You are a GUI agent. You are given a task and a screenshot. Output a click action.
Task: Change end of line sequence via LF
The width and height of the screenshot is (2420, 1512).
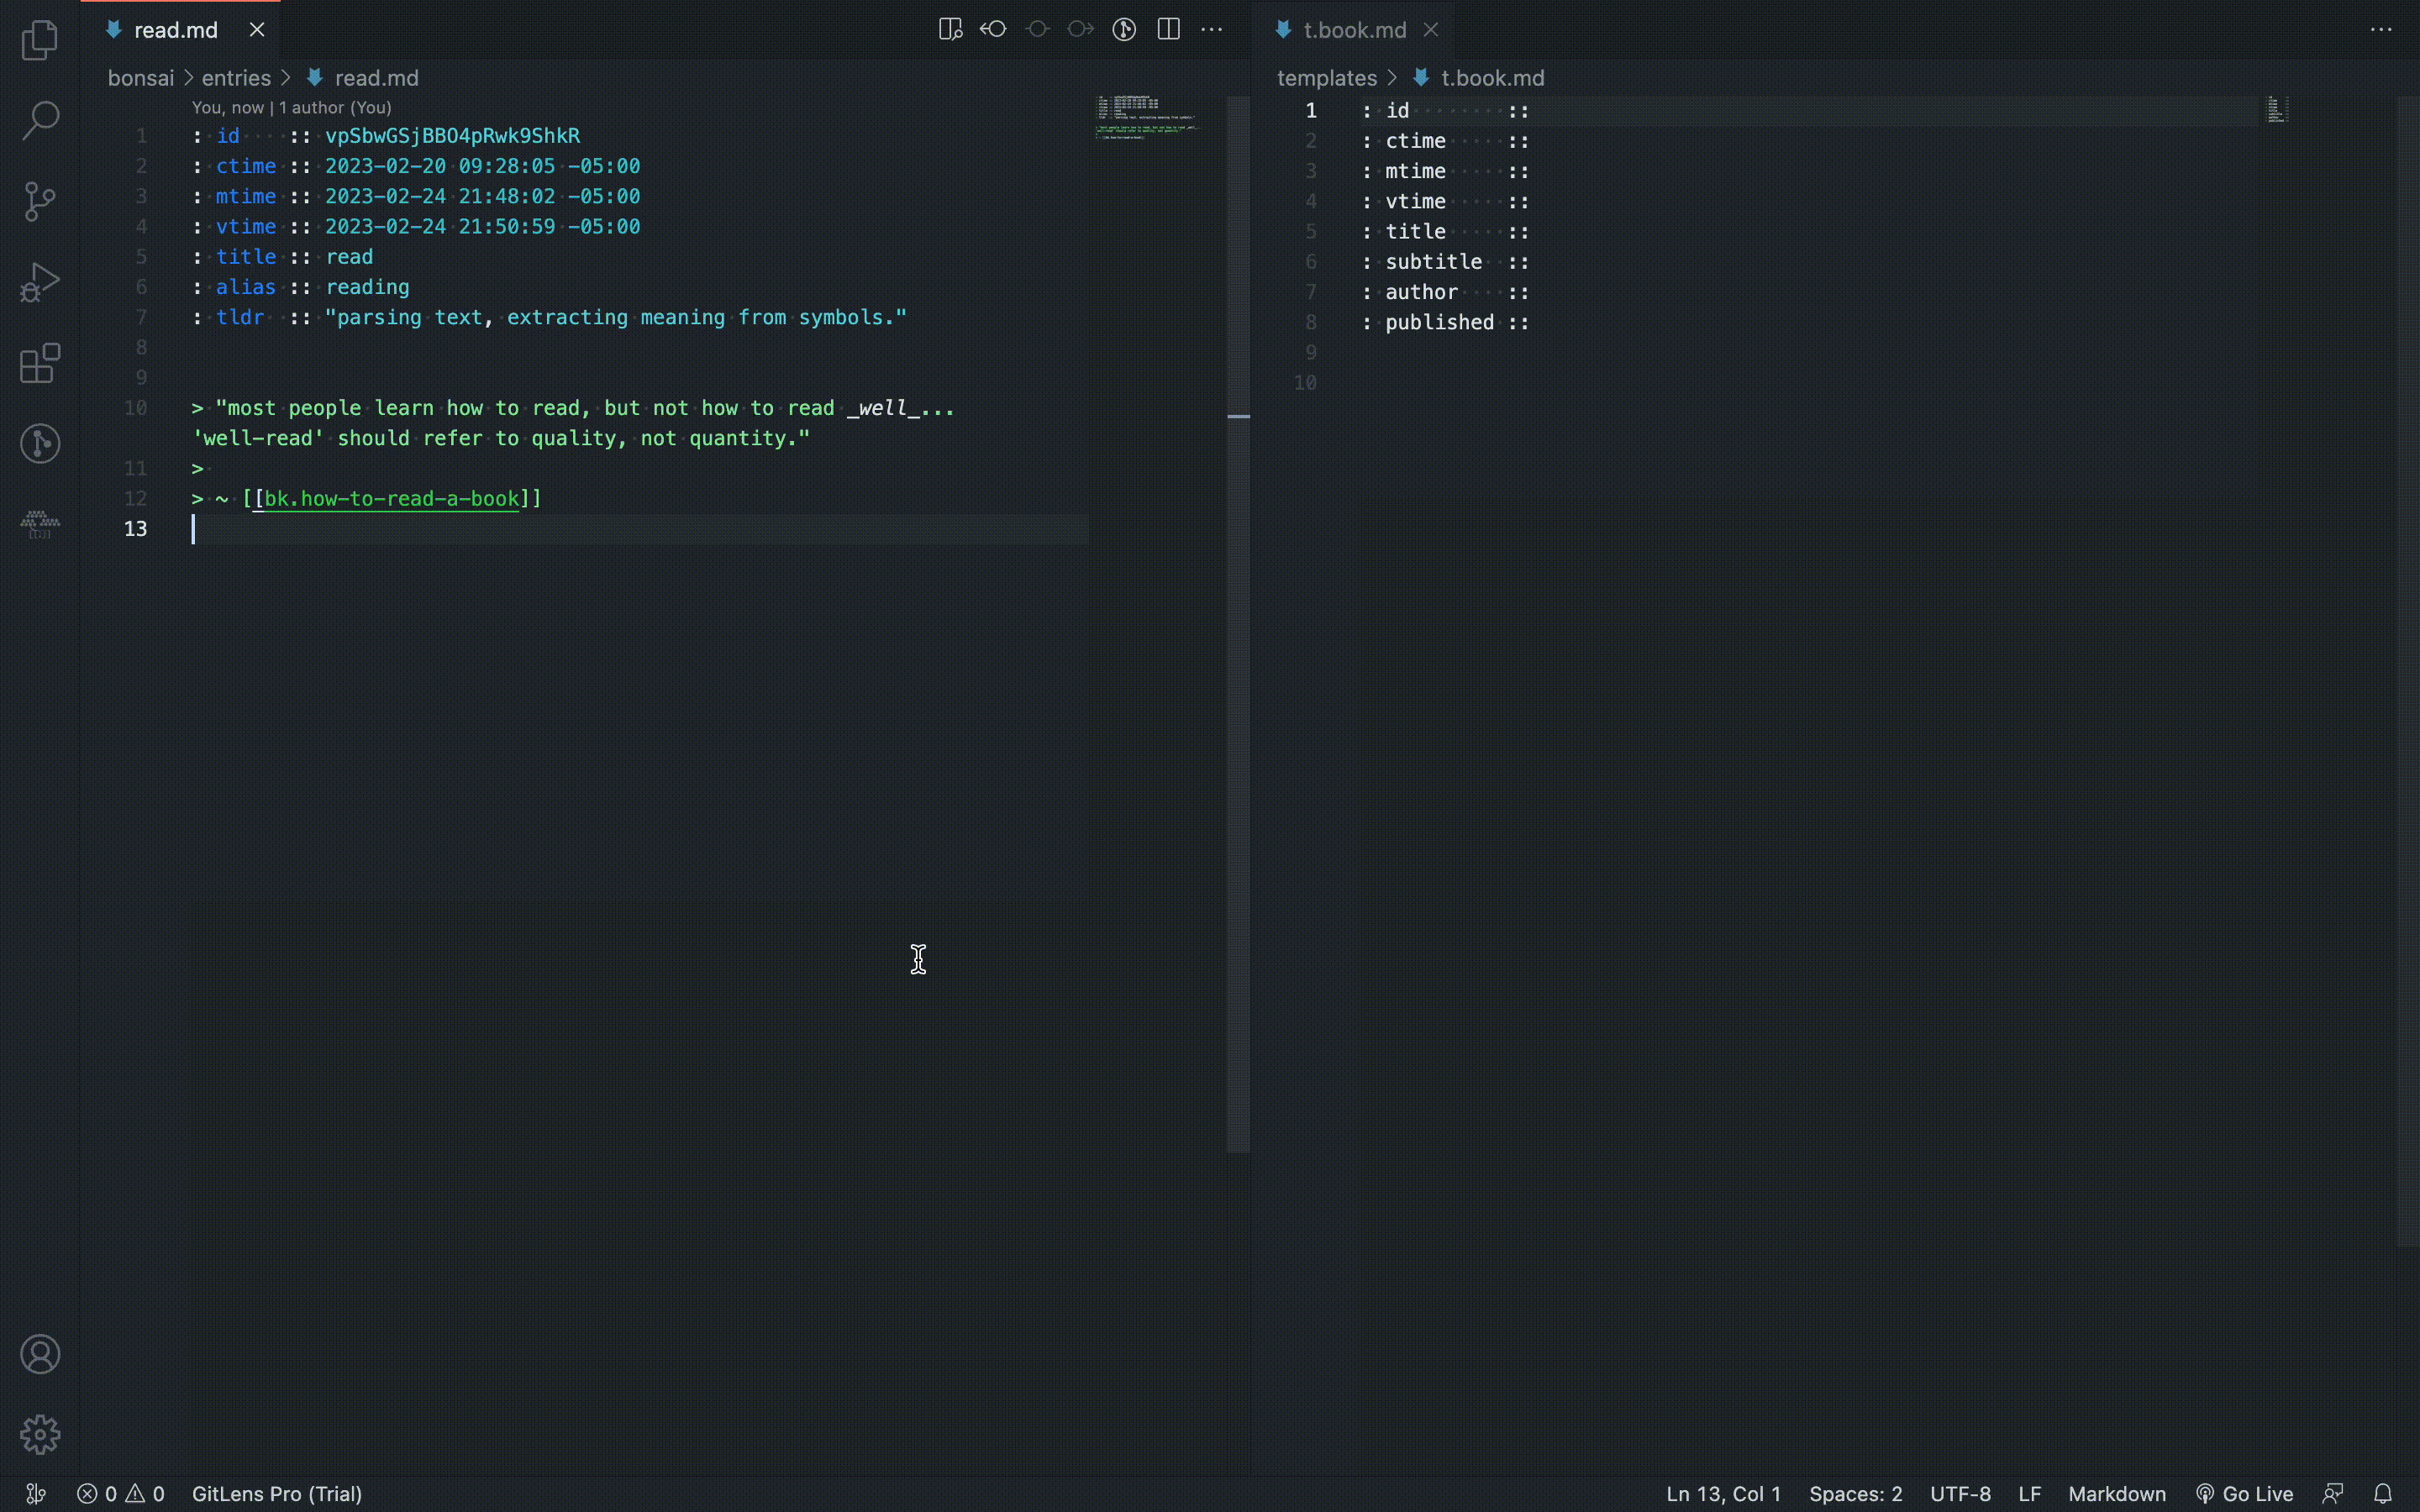(2029, 1494)
